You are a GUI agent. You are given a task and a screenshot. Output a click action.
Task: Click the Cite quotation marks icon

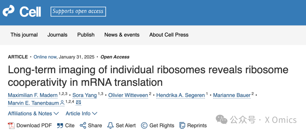pyautogui.click(x=60, y=125)
